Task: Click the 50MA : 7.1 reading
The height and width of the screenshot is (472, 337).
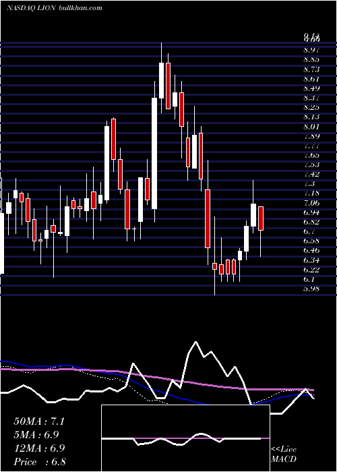Action: point(39,421)
